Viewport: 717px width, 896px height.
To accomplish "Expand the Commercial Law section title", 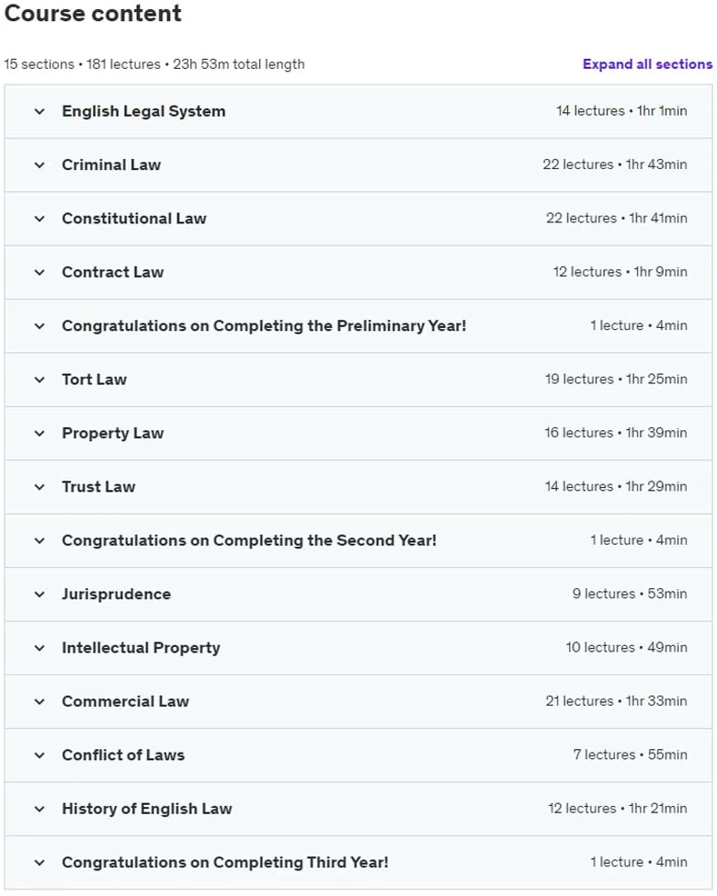I will click(125, 701).
